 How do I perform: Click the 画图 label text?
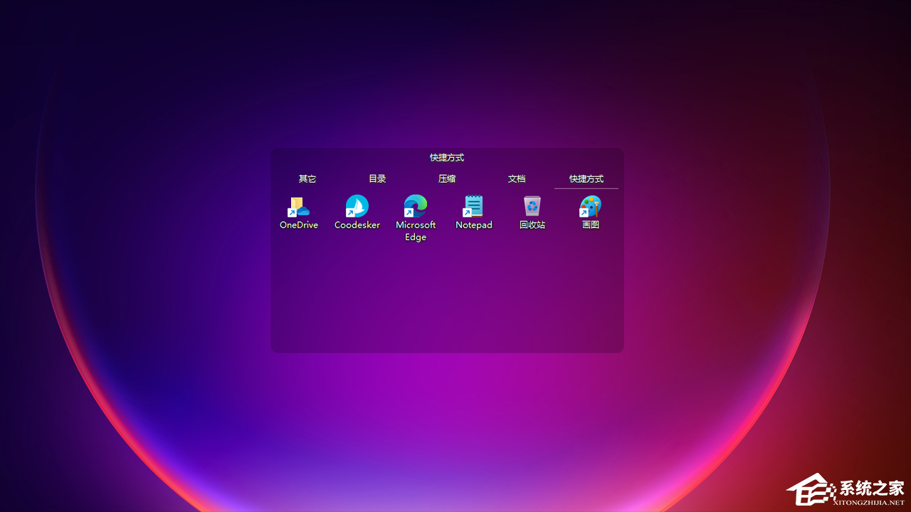click(x=591, y=225)
